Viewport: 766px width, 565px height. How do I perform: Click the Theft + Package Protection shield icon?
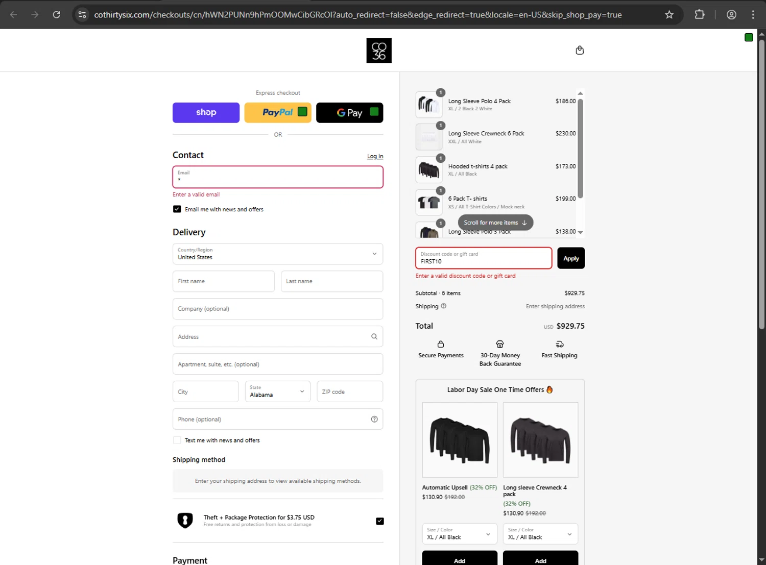point(185,521)
